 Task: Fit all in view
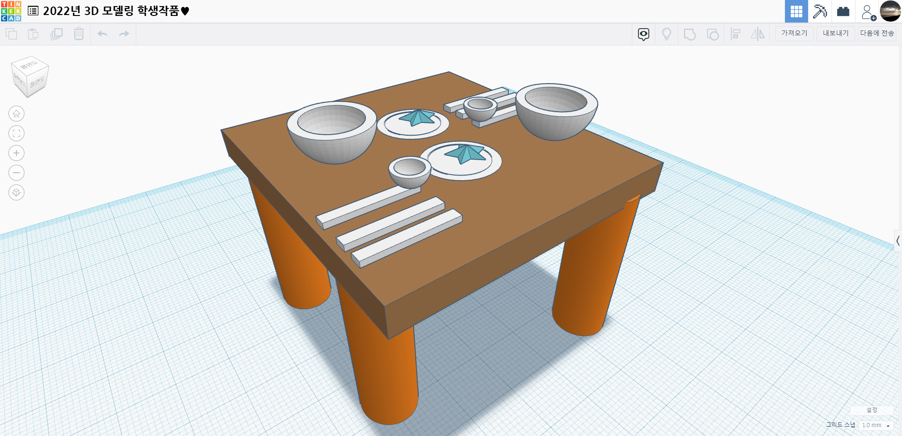[16, 133]
